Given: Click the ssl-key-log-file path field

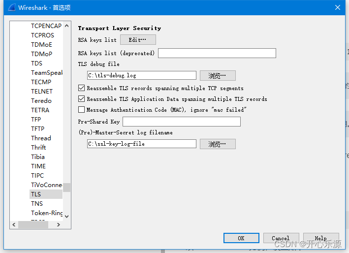Looking at the screenshot, I should tap(142, 144).
